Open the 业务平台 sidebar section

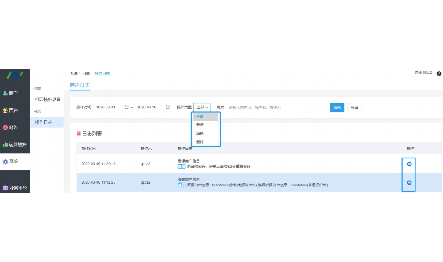[14, 188]
